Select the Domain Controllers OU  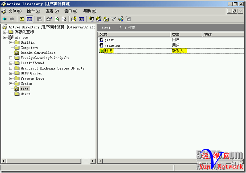38,53
